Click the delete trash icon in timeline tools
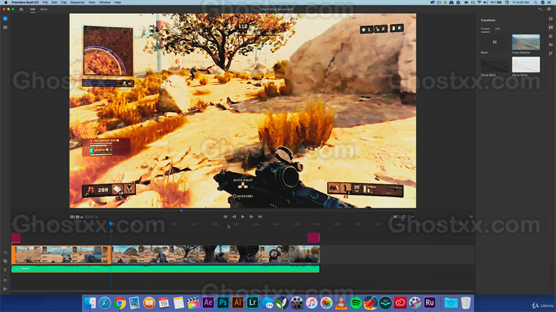The image size is (556, 312). coord(5,270)
